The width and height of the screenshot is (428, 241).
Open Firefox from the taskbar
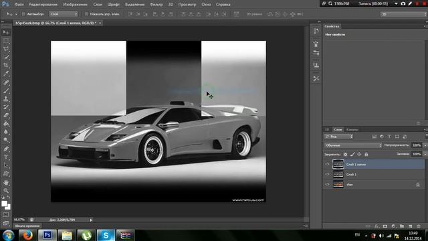[27, 235]
